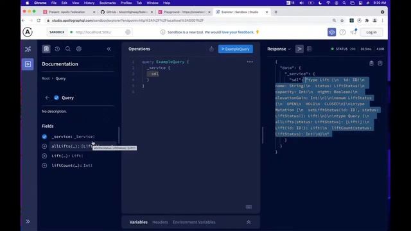
Task: Switch response to table view
Action: pos(309,49)
